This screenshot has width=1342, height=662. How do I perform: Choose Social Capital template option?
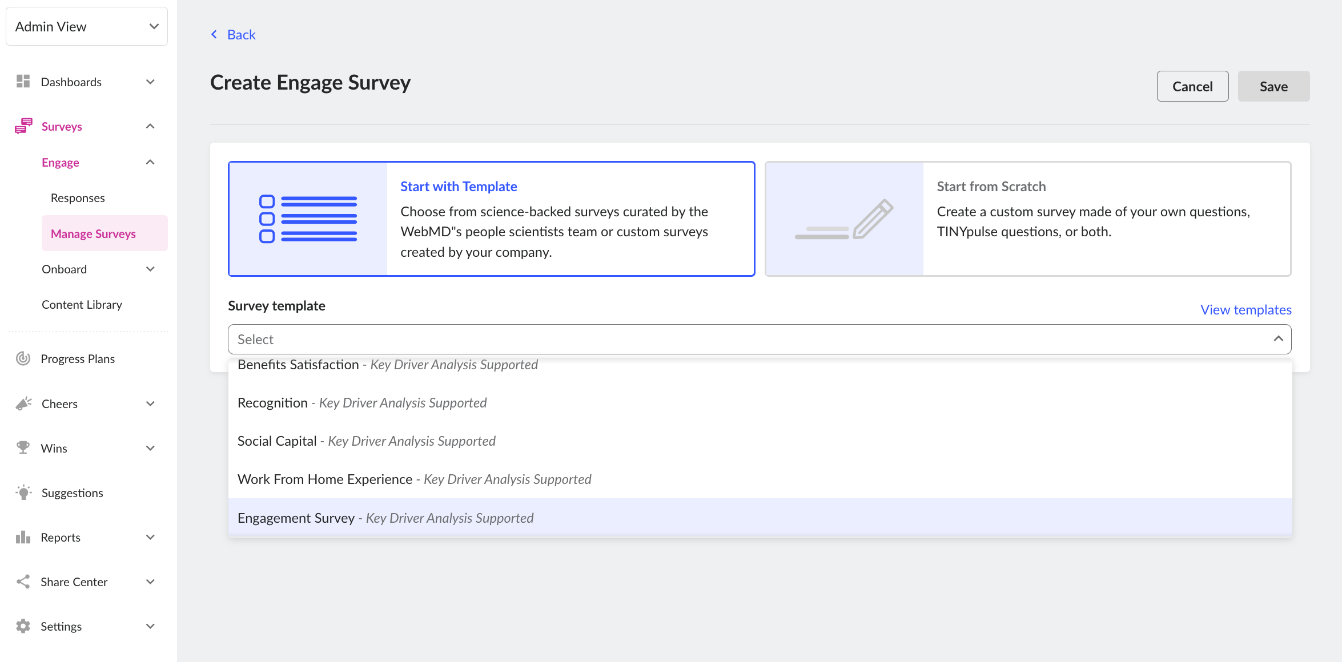760,441
